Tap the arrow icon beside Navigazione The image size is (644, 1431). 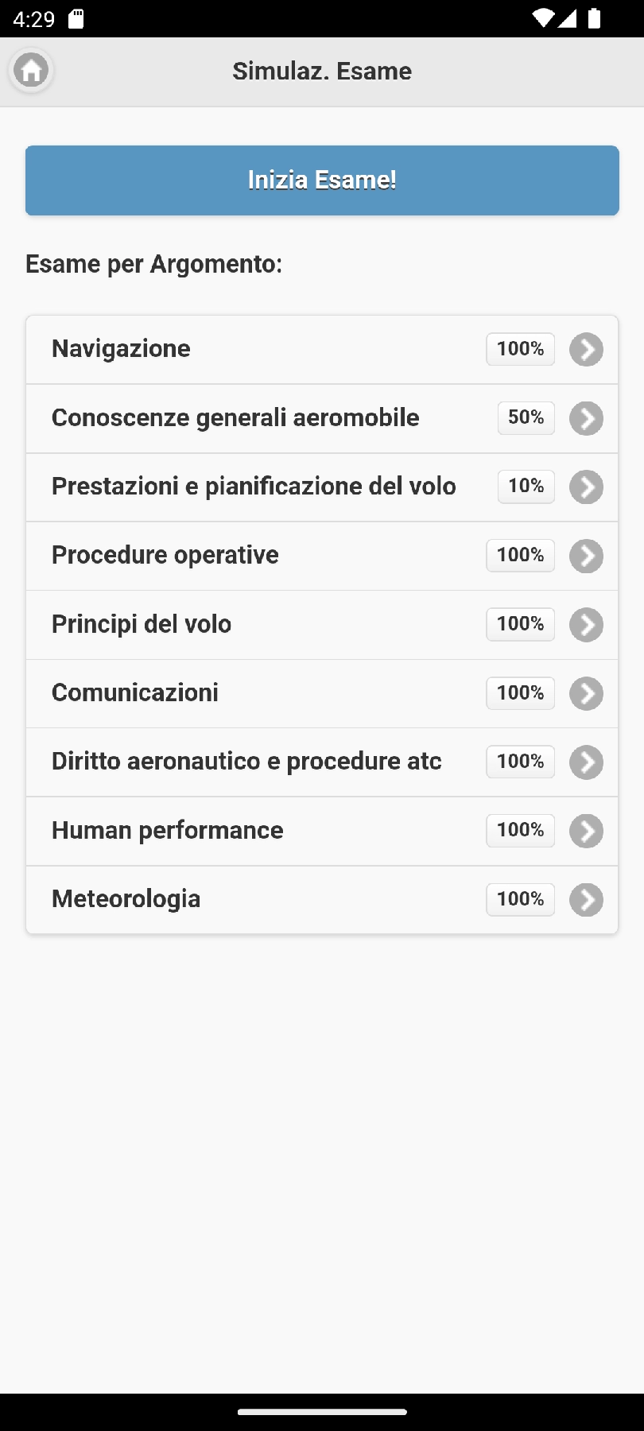(586, 350)
